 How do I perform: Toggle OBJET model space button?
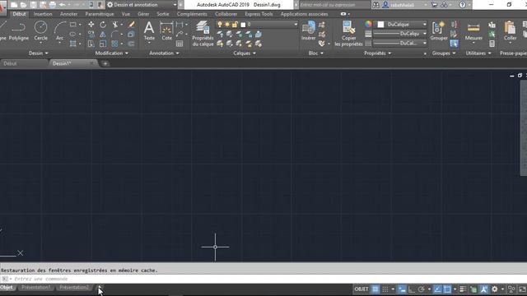(361, 289)
